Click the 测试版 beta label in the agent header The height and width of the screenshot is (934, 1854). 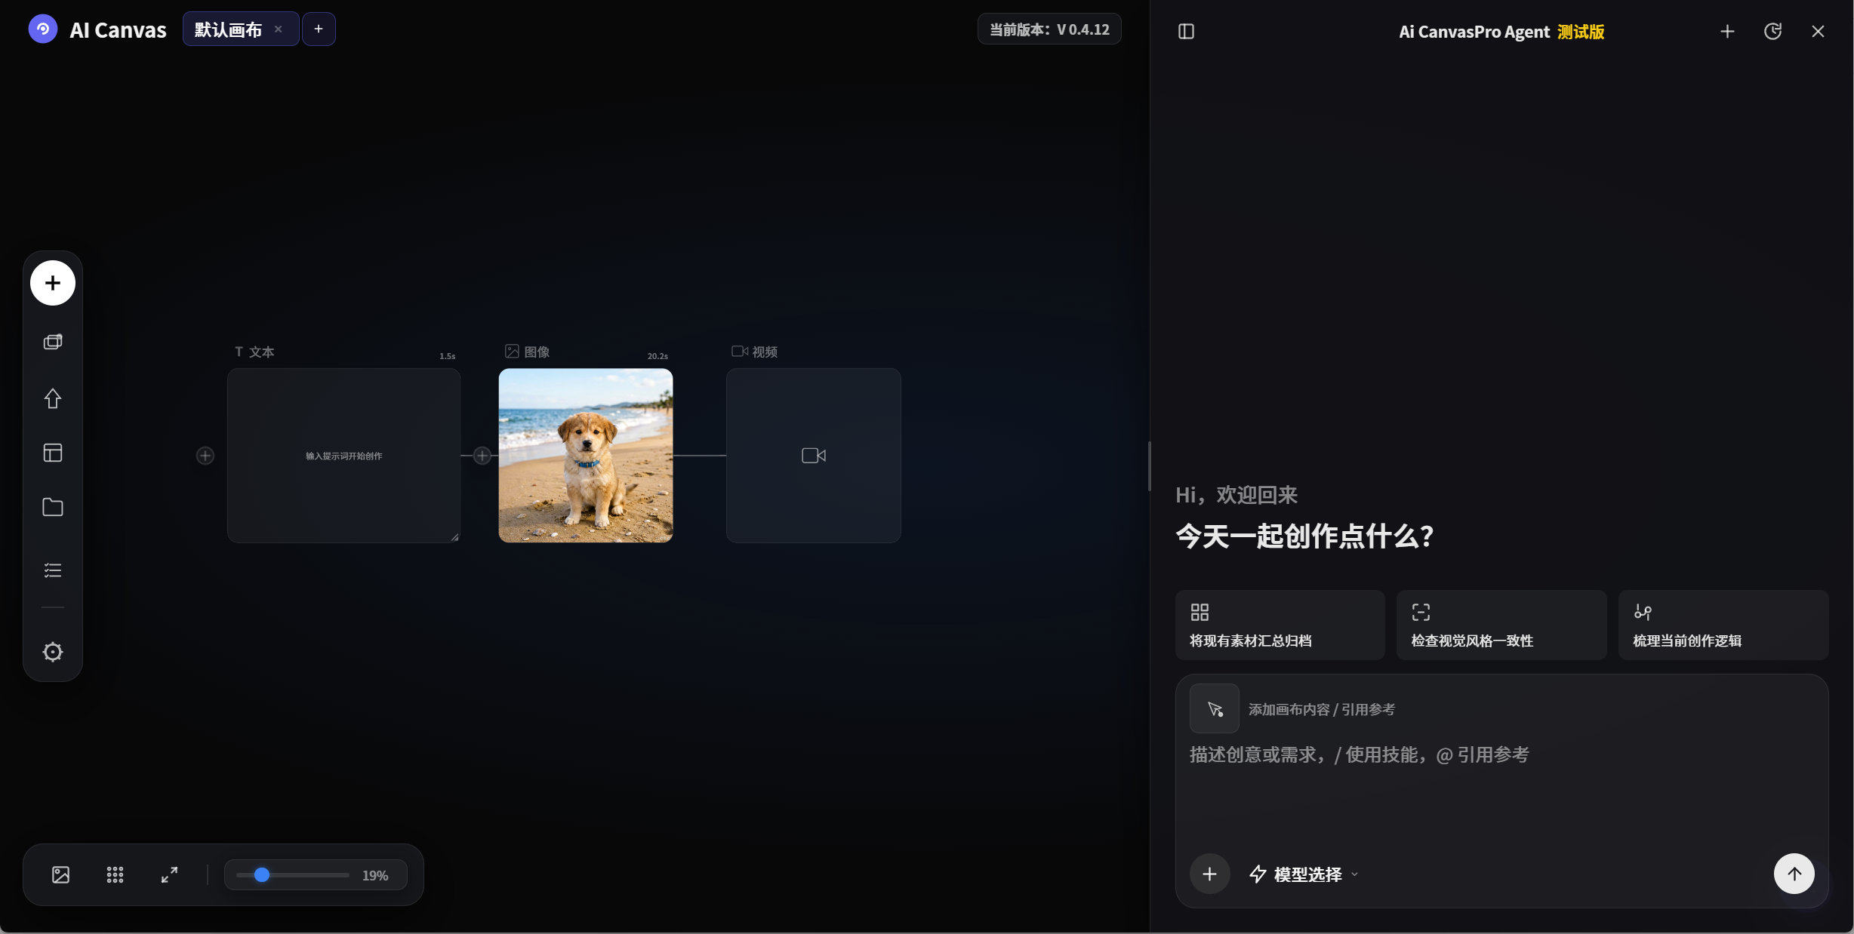click(x=1581, y=32)
